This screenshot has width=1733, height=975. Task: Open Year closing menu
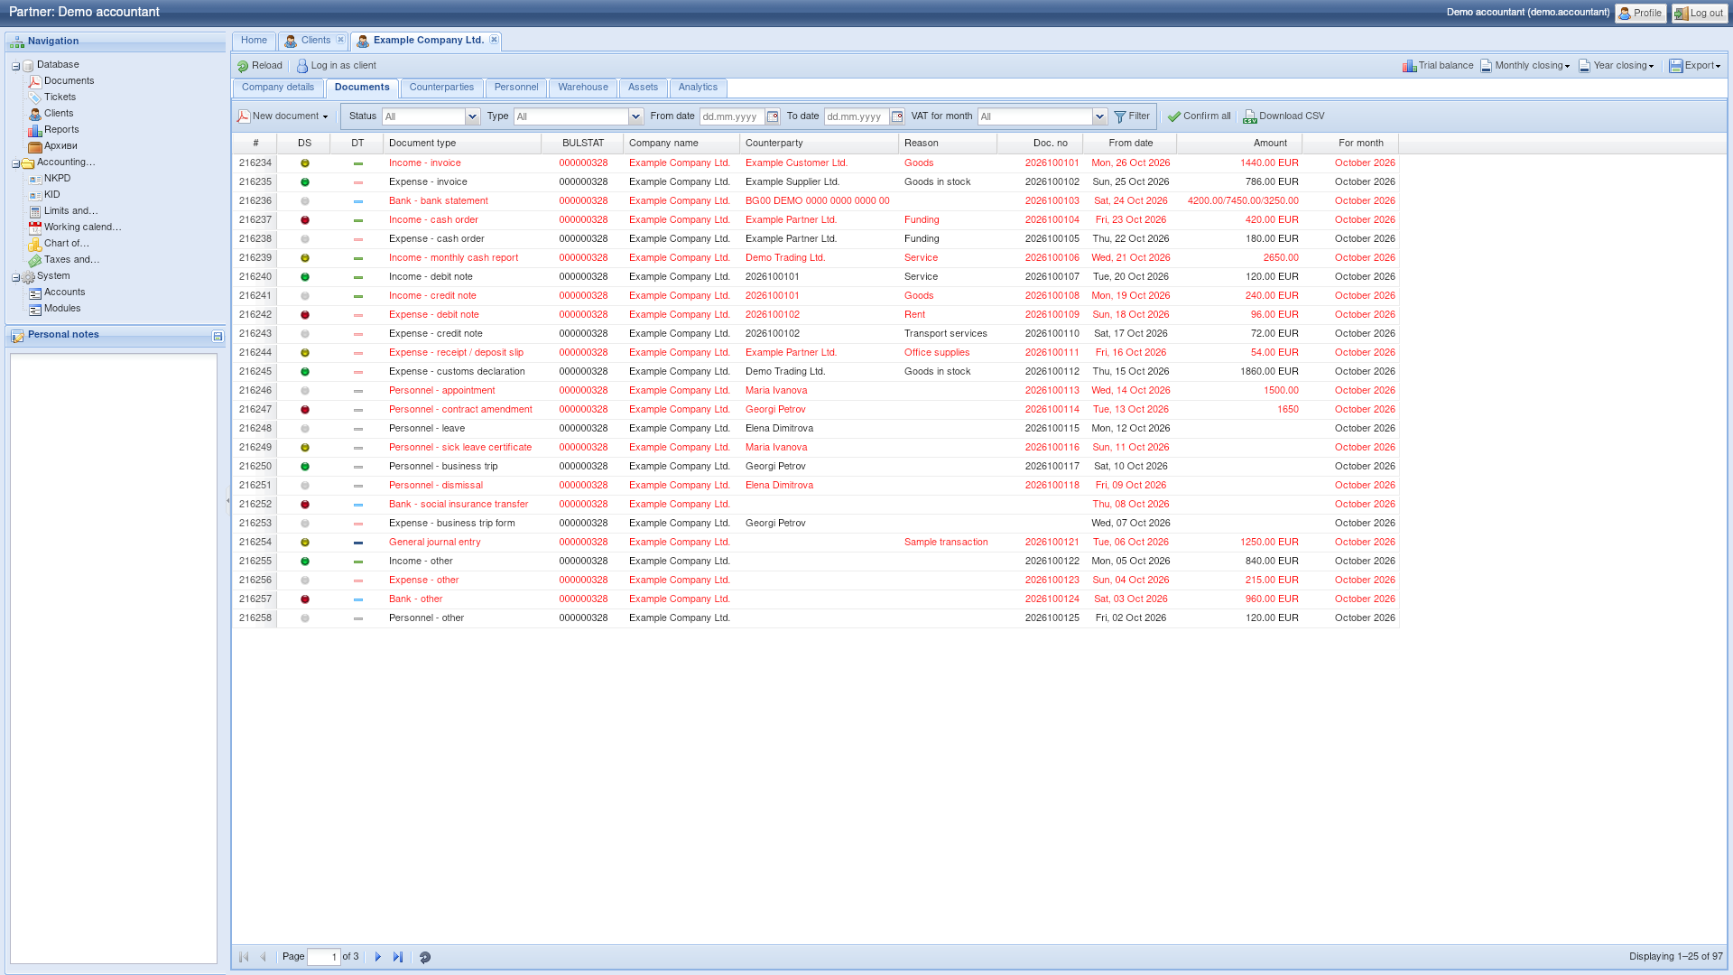1617,66
